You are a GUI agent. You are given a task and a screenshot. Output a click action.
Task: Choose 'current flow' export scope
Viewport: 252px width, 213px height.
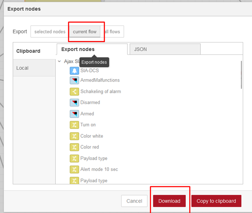(x=85, y=32)
